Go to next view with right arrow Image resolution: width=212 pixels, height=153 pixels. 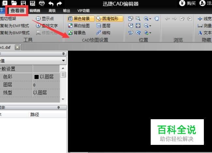174,19
